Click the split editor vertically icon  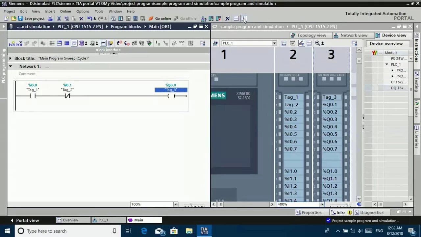(243, 19)
